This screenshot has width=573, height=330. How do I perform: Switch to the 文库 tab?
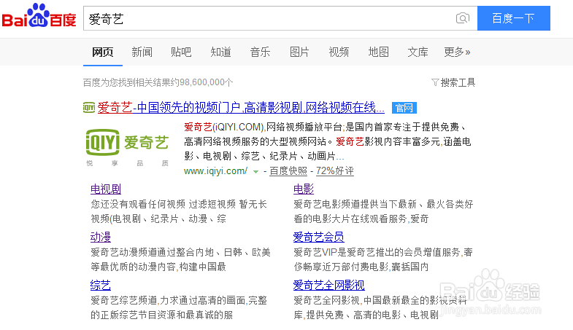tap(418, 52)
